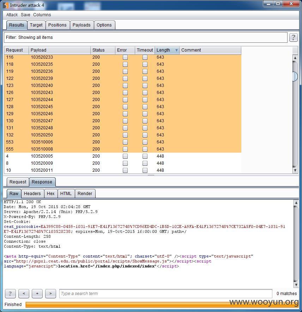Click Burp Intruder window title icon

pos(6,5)
